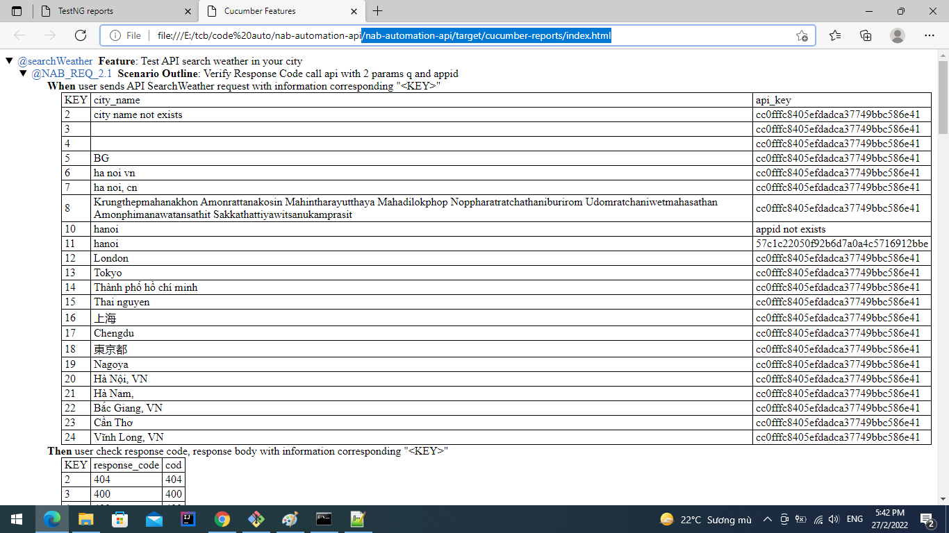The width and height of the screenshot is (949, 533).
Task: Open the notification center
Action: pyautogui.click(x=927, y=519)
